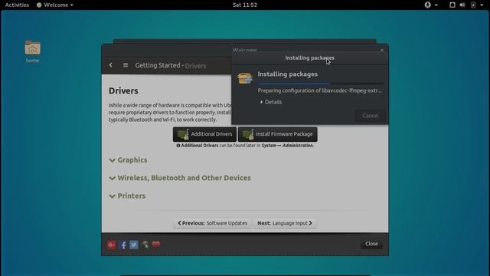
Task: Click the package box icon in installer
Action: click(245, 78)
